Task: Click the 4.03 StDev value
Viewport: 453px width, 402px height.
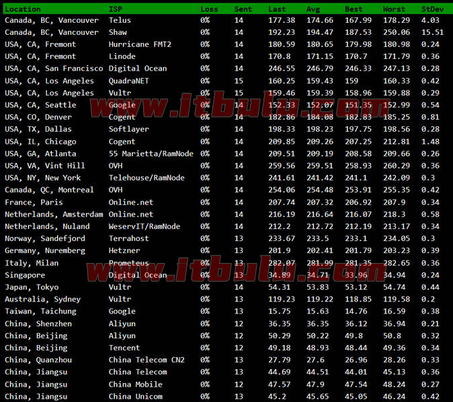Action: (430, 20)
